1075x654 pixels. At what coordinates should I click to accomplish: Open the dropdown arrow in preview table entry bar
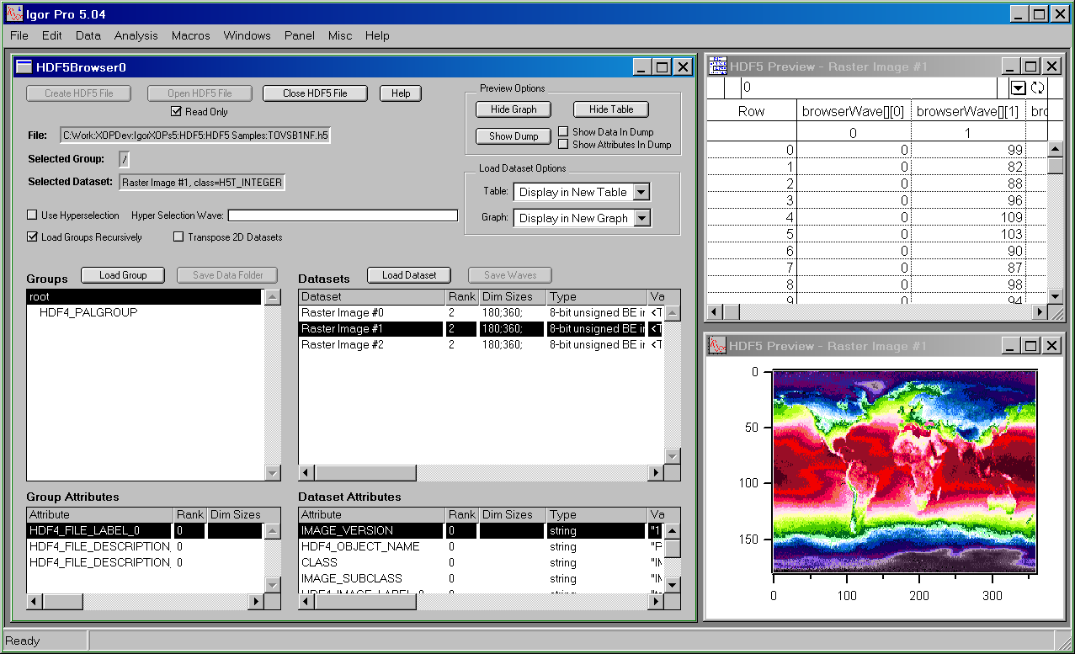tap(1018, 88)
